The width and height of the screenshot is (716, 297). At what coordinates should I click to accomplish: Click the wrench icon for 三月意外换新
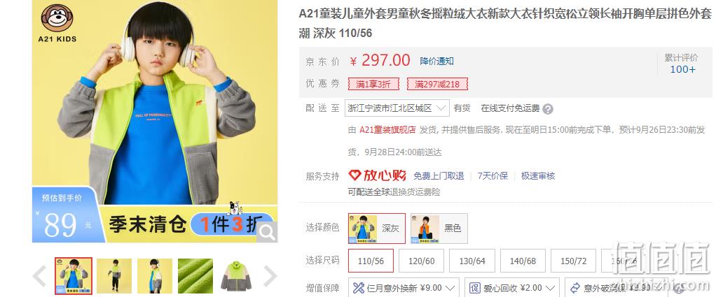coord(359,288)
